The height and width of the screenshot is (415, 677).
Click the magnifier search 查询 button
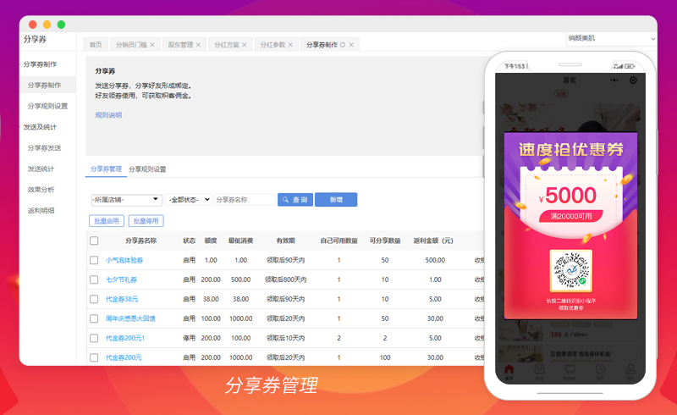(x=295, y=200)
